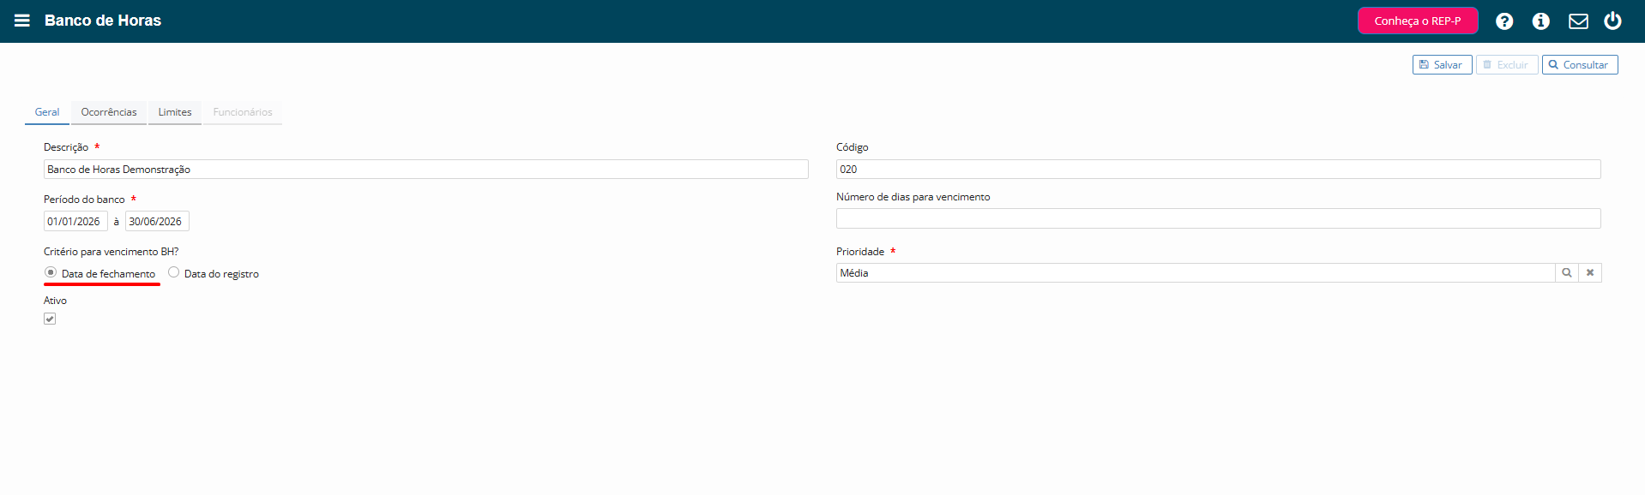Select Data de fechamento radio option

51,272
